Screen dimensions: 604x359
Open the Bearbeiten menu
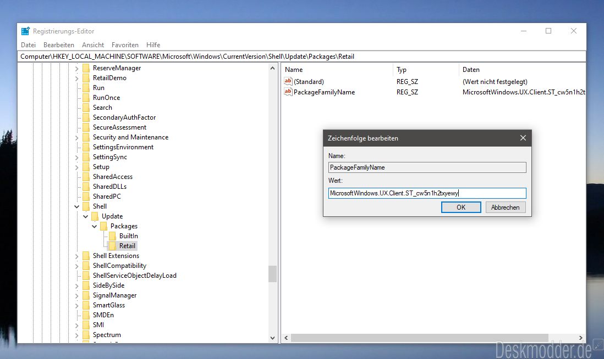point(58,45)
